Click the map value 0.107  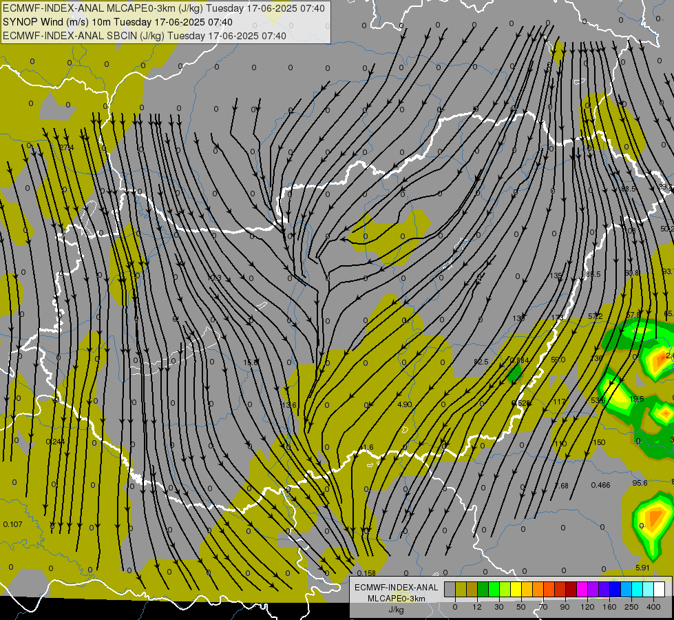click(x=12, y=524)
